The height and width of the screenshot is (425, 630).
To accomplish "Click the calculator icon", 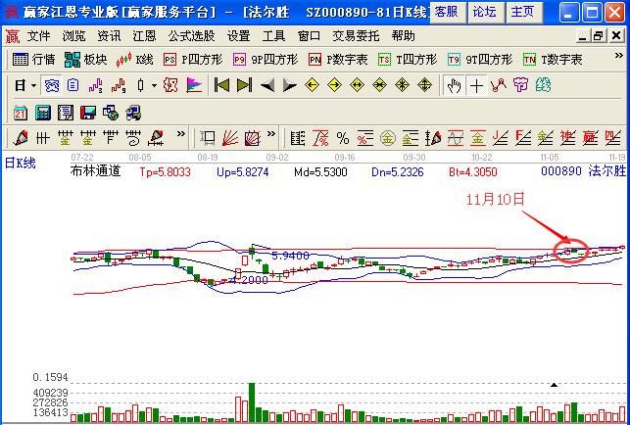I will pyautogui.click(x=41, y=112).
